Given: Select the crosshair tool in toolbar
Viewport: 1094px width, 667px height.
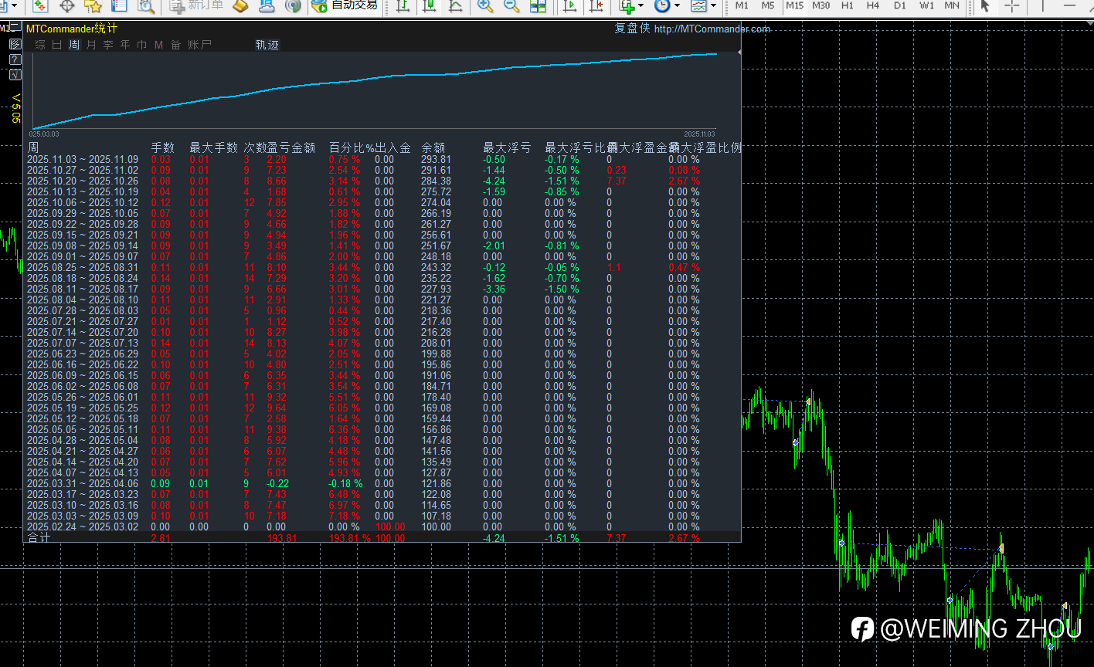Looking at the screenshot, I should (x=1012, y=6).
